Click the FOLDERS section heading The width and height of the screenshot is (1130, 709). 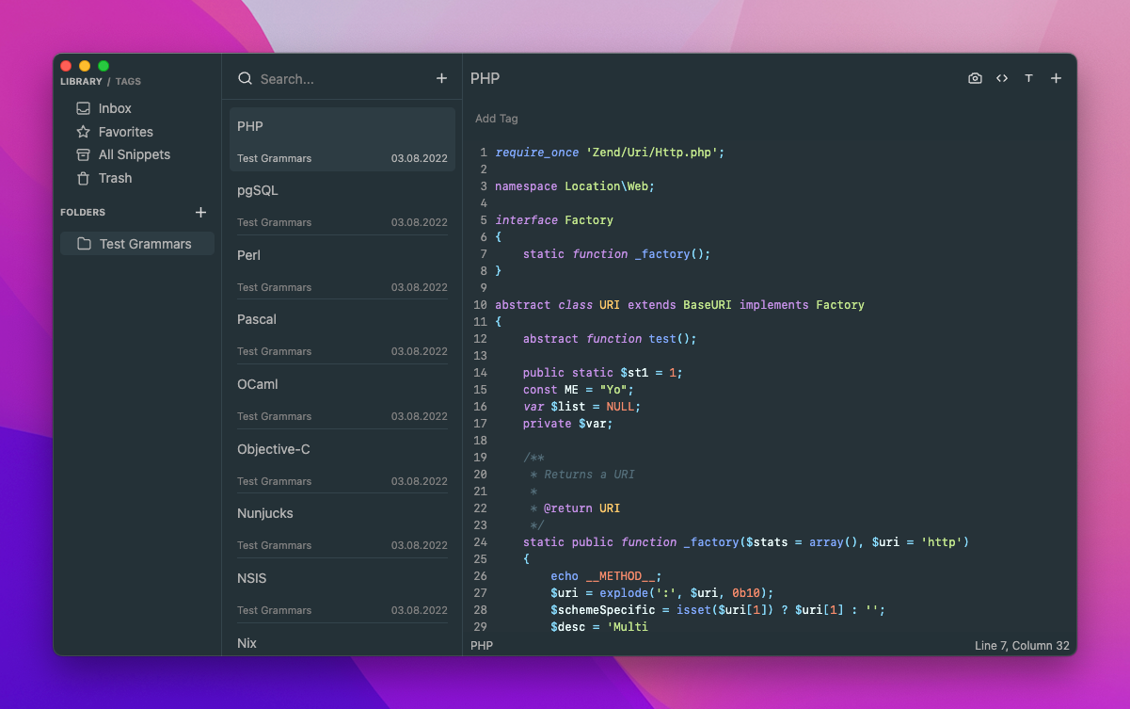pyautogui.click(x=83, y=213)
